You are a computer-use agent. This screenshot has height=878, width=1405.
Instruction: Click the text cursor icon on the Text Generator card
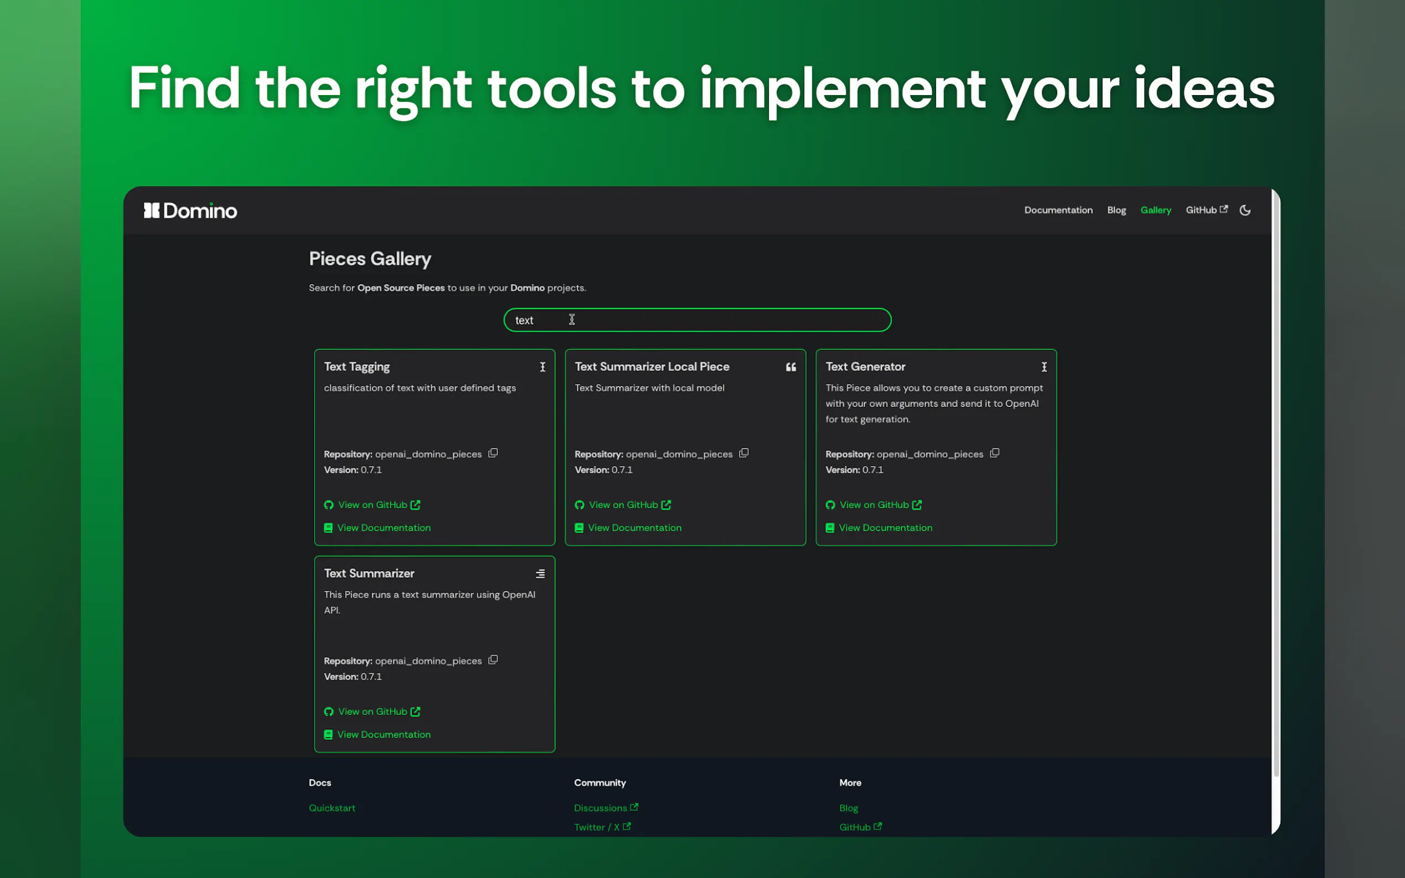[1044, 367]
